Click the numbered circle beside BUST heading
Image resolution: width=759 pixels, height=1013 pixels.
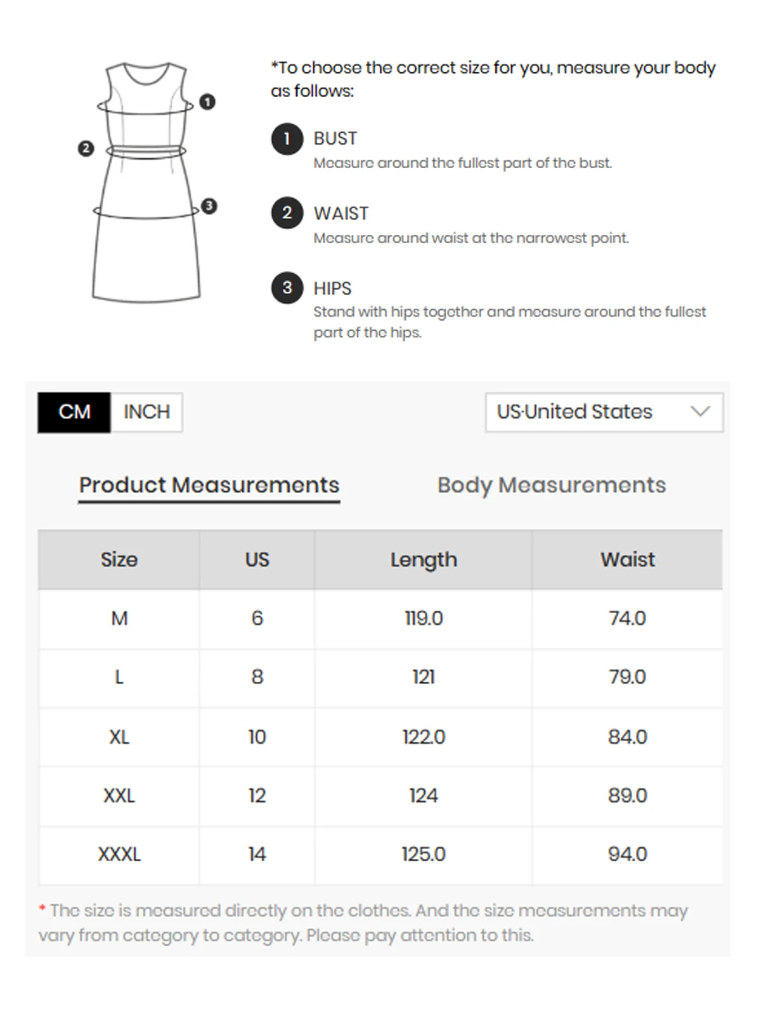point(287,138)
